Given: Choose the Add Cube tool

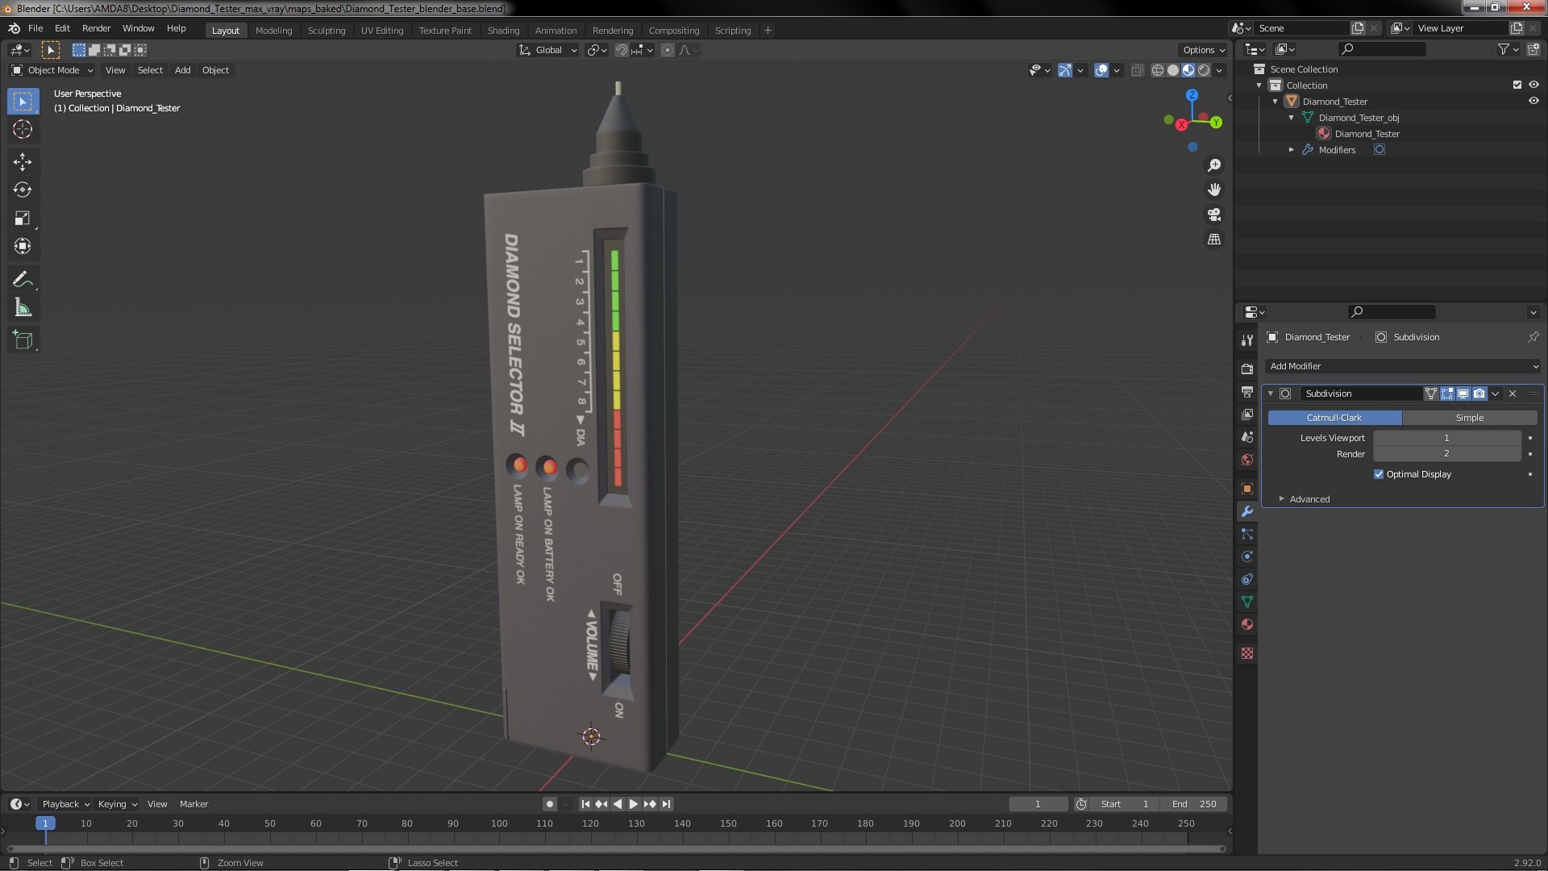Looking at the screenshot, I should (23, 340).
